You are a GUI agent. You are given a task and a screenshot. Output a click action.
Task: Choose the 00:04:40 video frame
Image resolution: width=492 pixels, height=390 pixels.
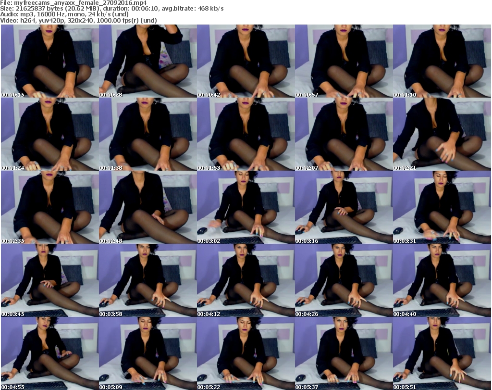442,280
